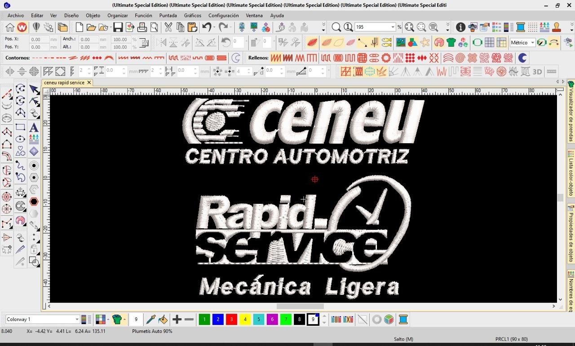Click the Cut scissors icon

point(168,27)
